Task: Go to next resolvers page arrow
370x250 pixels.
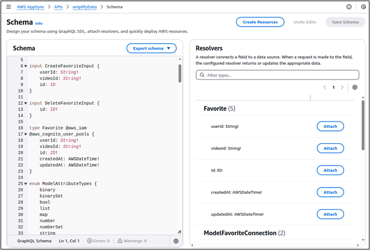Action: click(342, 87)
